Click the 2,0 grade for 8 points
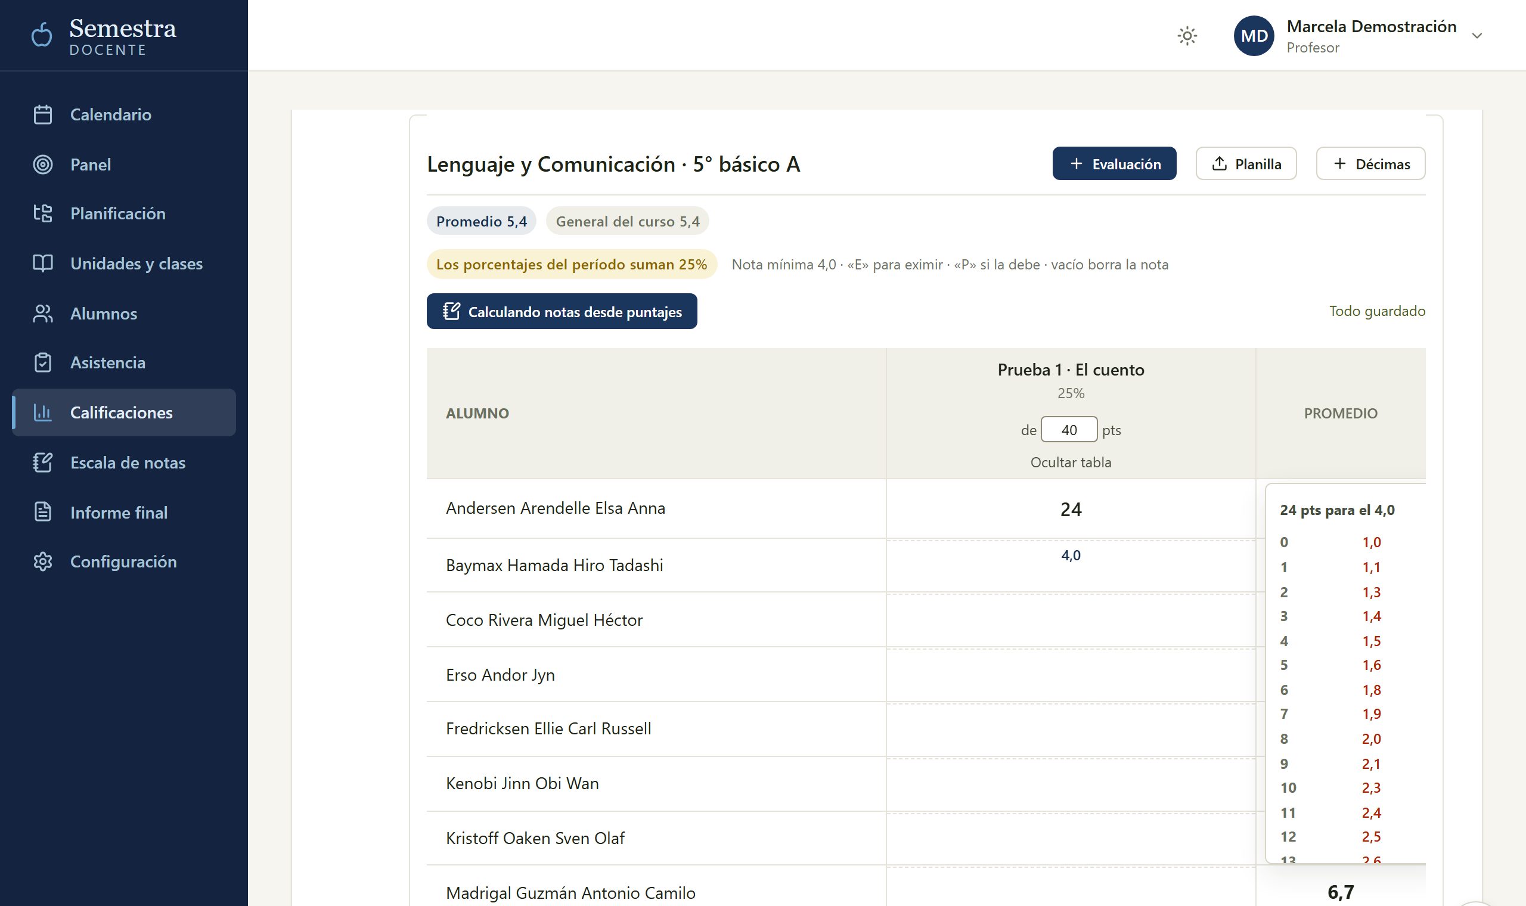Image resolution: width=1526 pixels, height=906 pixels. [x=1371, y=739]
